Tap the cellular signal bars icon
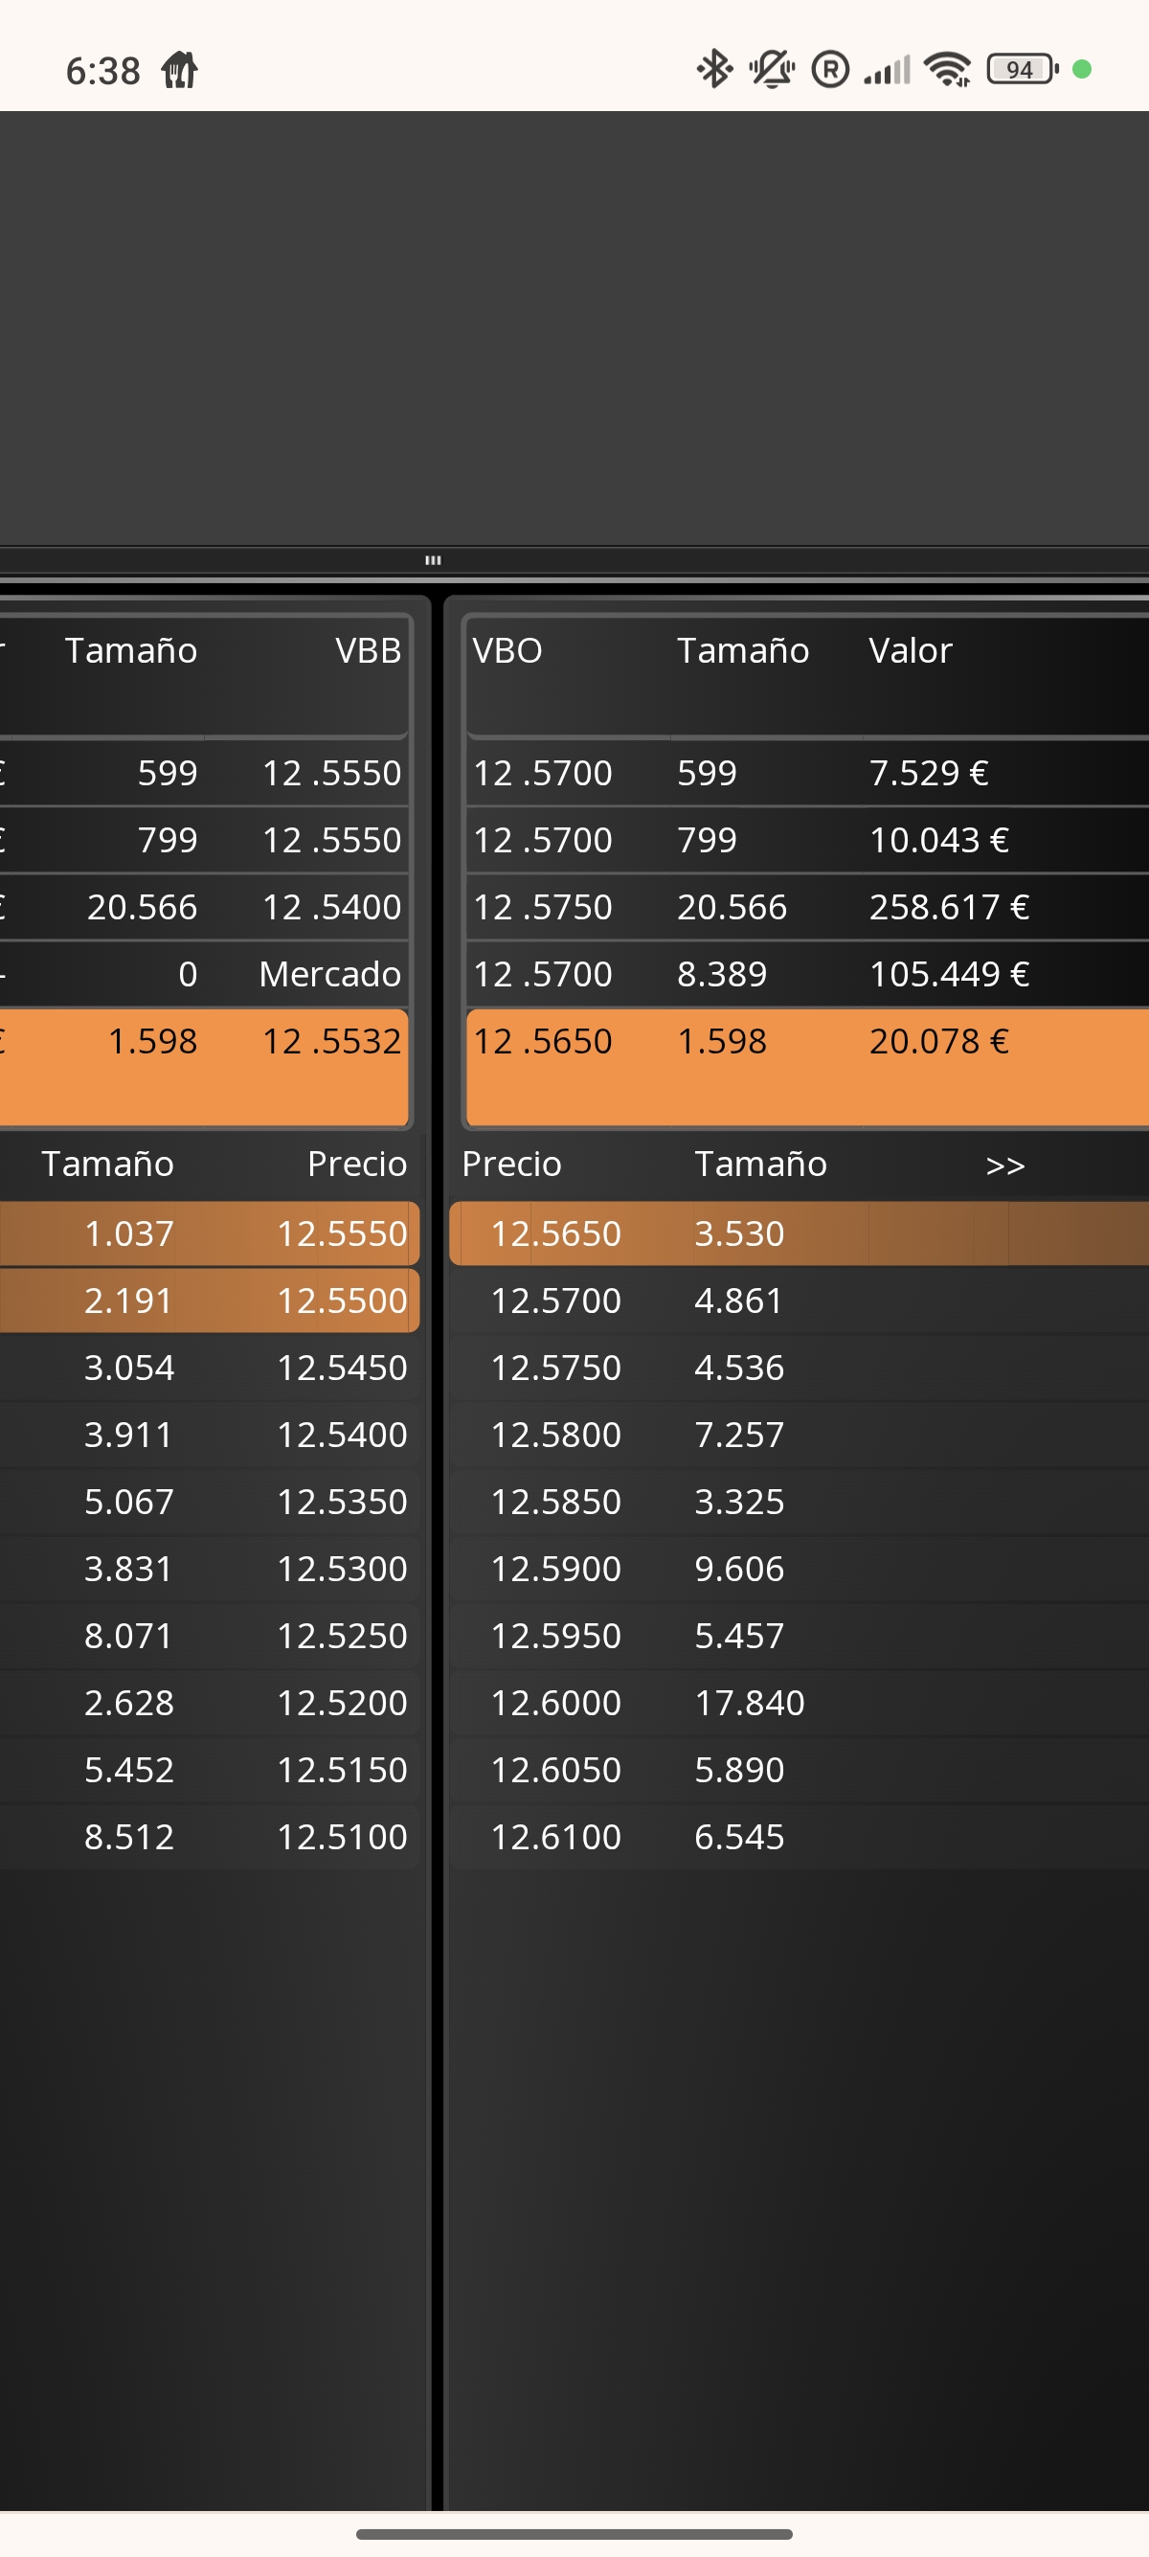 pyautogui.click(x=886, y=71)
